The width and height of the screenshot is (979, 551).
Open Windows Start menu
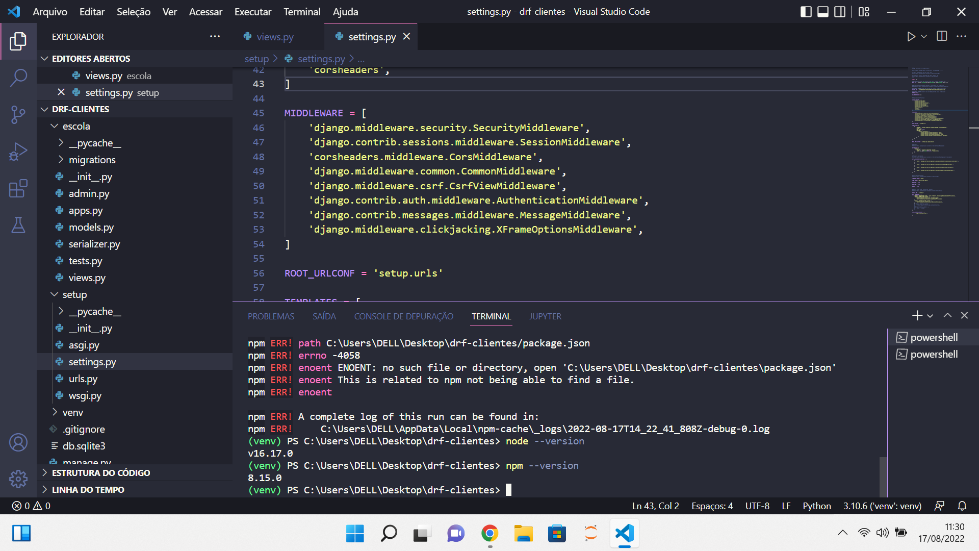[355, 534]
